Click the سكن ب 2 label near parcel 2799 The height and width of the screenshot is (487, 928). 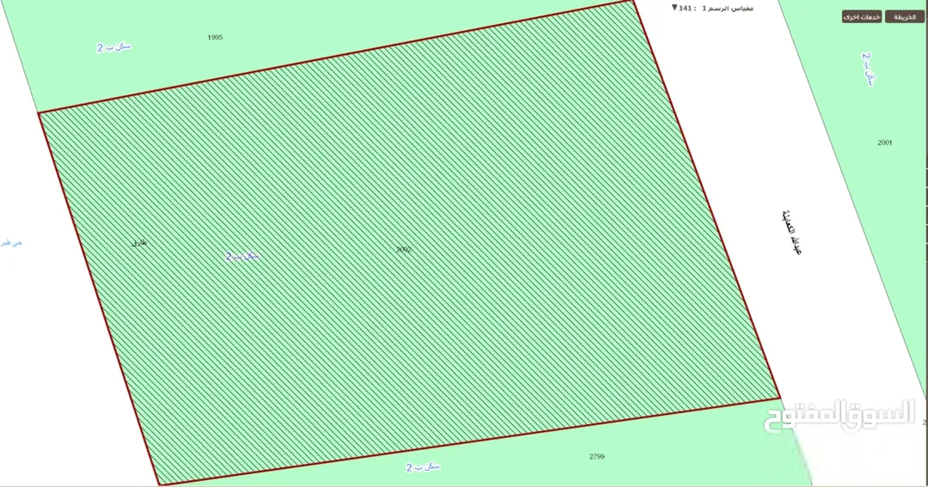[x=423, y=467]
